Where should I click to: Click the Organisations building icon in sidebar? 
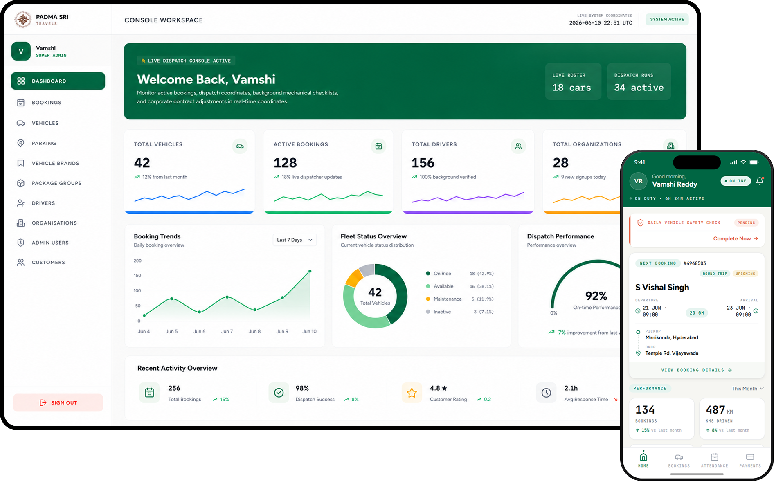pyautogui.click(x=21, y=223)
